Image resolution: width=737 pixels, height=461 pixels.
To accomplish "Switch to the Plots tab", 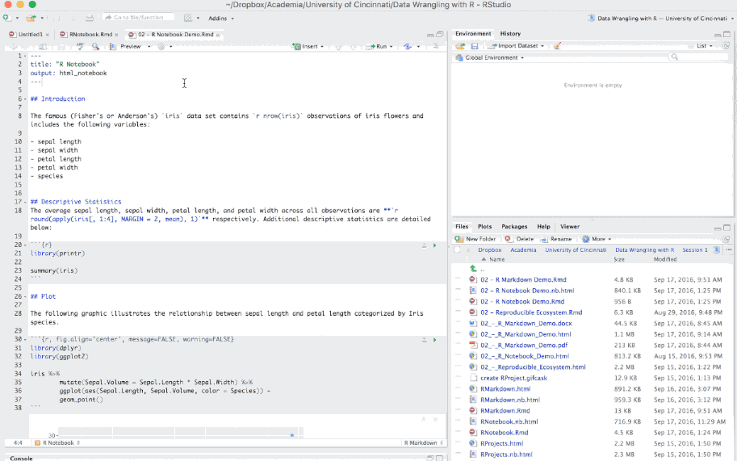I will click(484, 227).
